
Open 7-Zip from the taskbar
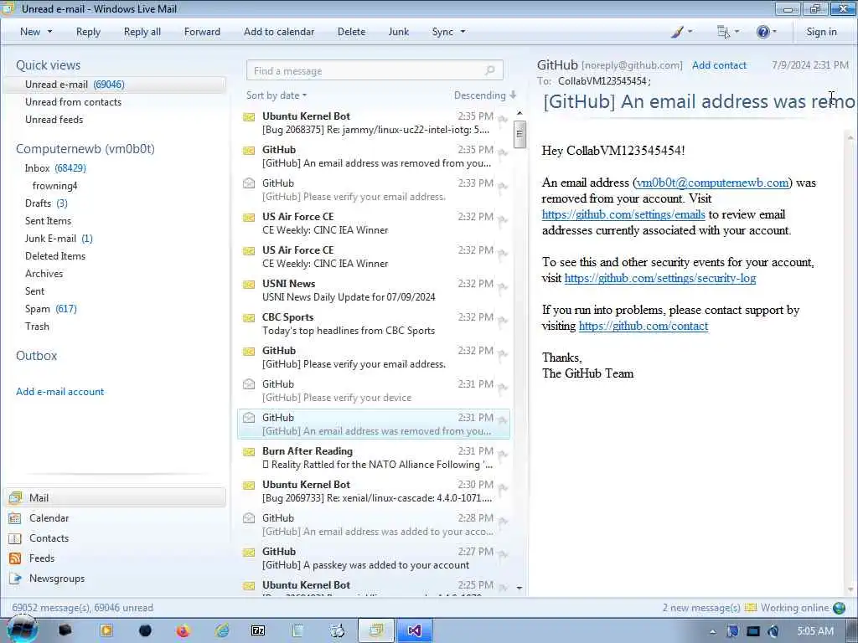pos(258,631)
